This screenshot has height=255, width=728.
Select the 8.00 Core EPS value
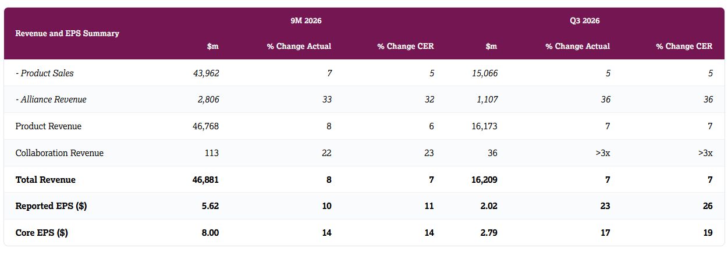point(209,233)
